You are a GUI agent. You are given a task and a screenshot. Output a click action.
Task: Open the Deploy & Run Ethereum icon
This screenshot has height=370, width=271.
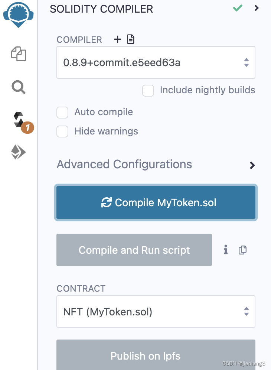click(19, 152)
